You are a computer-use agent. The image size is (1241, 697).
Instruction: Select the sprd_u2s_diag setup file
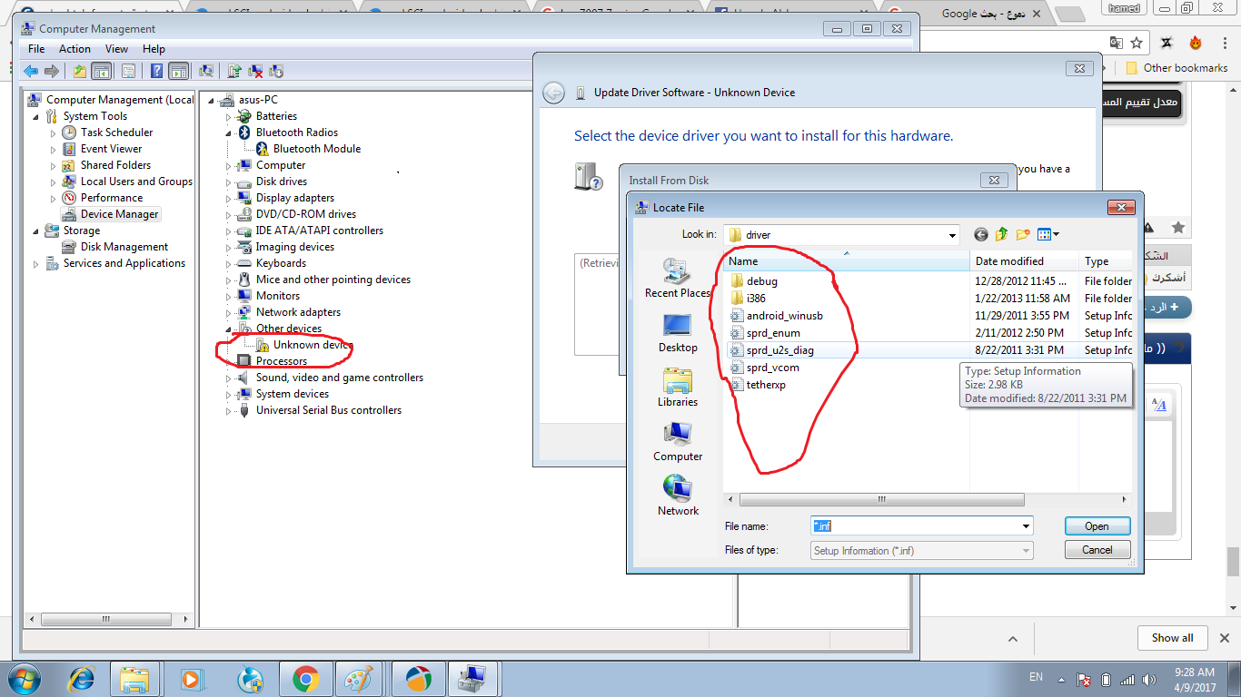pos(771,350)
